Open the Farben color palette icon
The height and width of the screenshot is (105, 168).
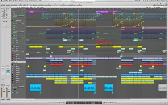[158, 4]
